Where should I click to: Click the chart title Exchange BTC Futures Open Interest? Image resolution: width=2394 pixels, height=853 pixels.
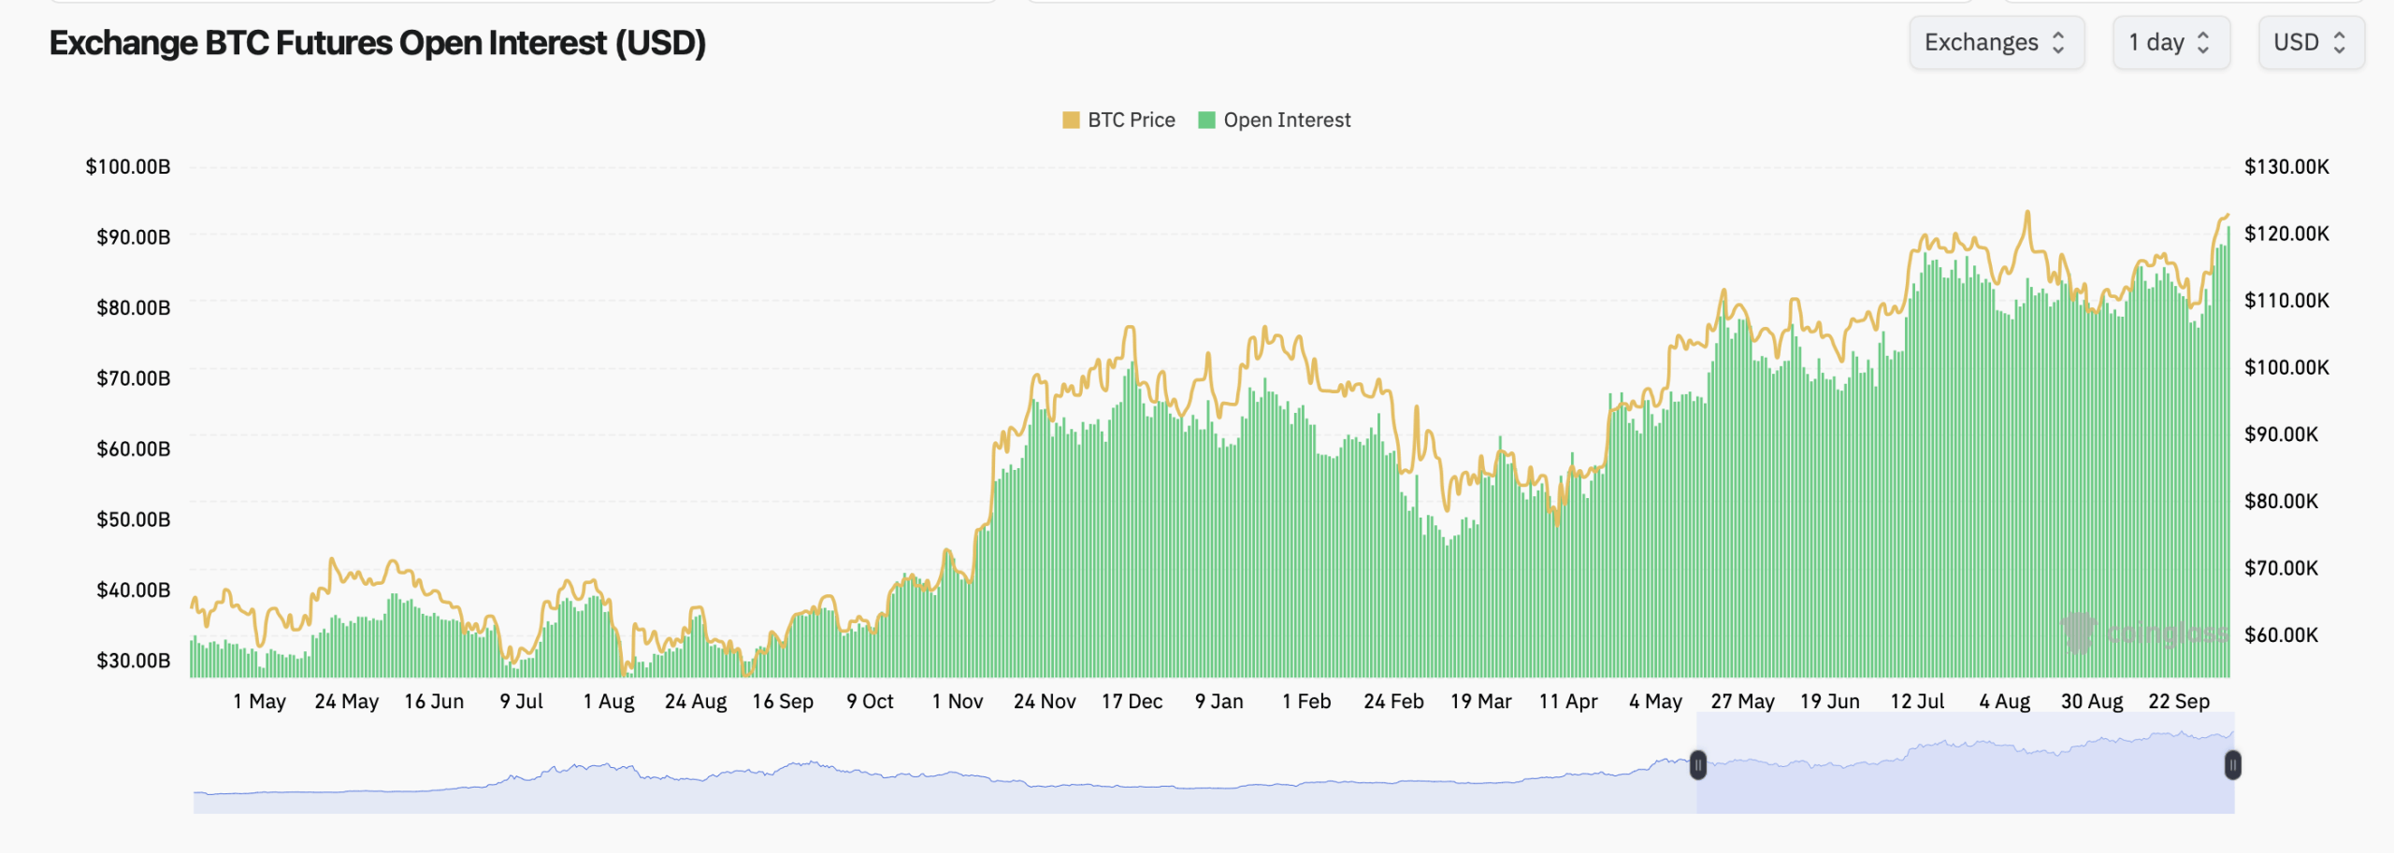point(377,43)
